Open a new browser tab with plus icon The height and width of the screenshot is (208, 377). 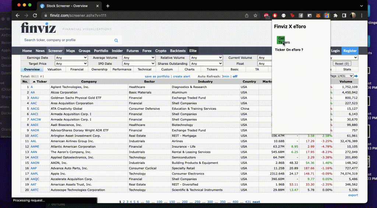pos(108,6)
